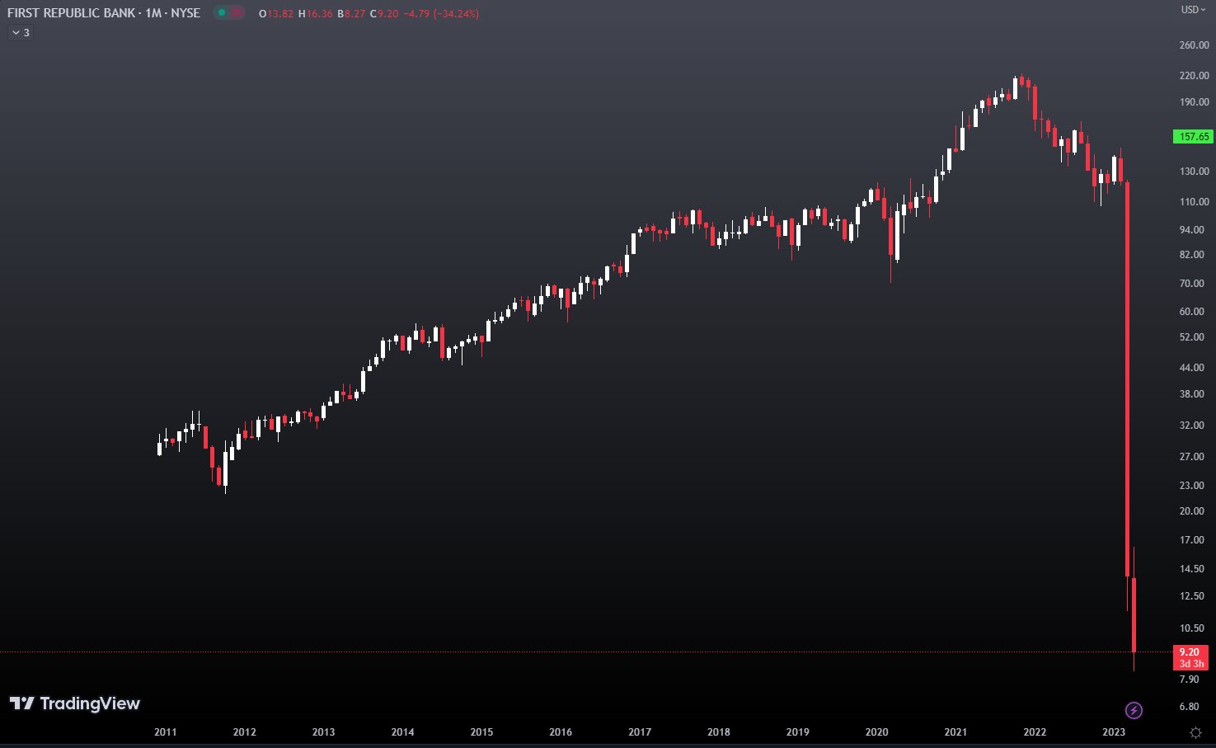Click the 190.00 price axis label

(1194, 102)
